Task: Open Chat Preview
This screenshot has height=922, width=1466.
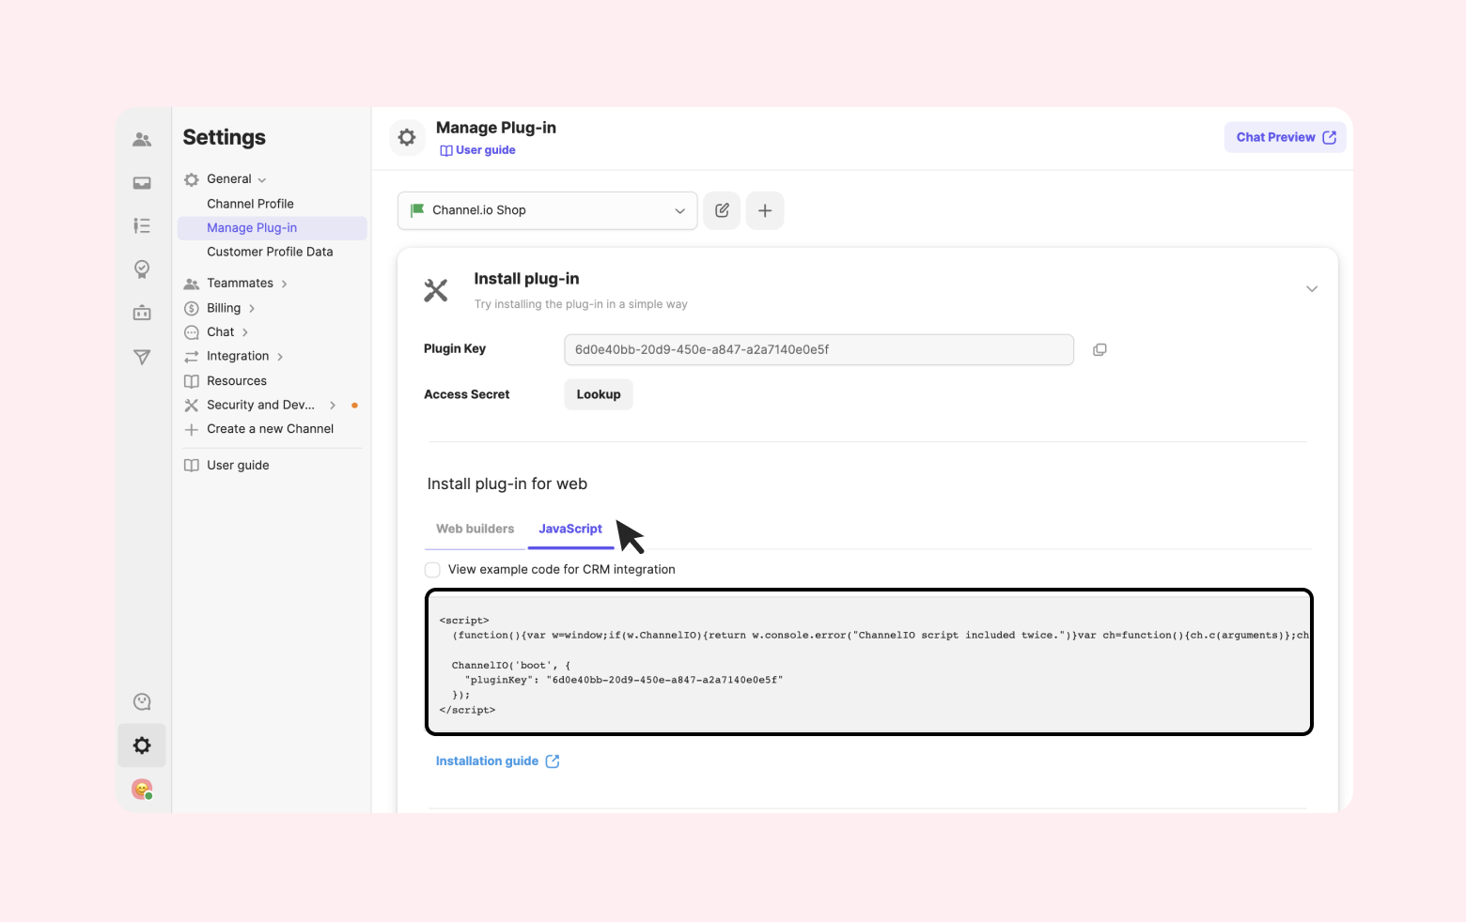Action: [1286, 137]
